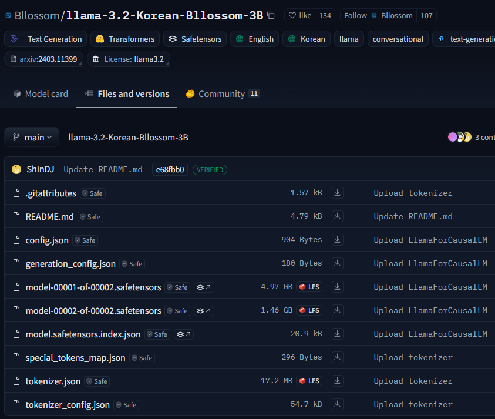Expand the License llama3.2 tag
495x419 pixels.
[128, 59]
